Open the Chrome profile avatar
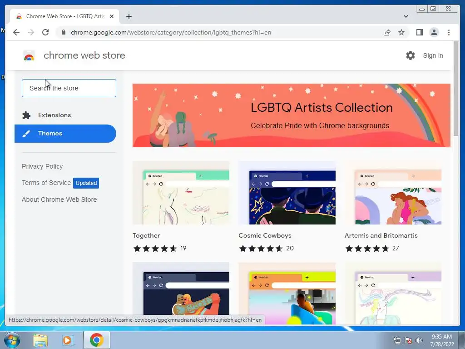Viewport: 465px width, 349px height. [434, 32]
